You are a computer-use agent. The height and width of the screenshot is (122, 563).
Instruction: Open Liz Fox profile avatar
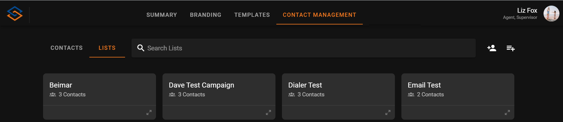(x=551, y=14)
